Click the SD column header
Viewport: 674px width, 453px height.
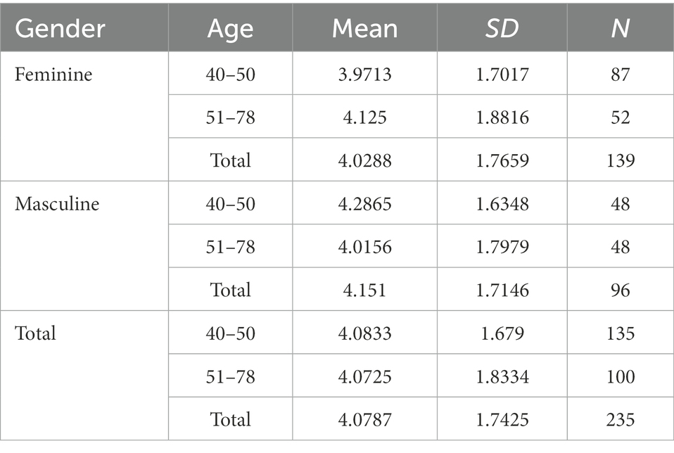502,29
